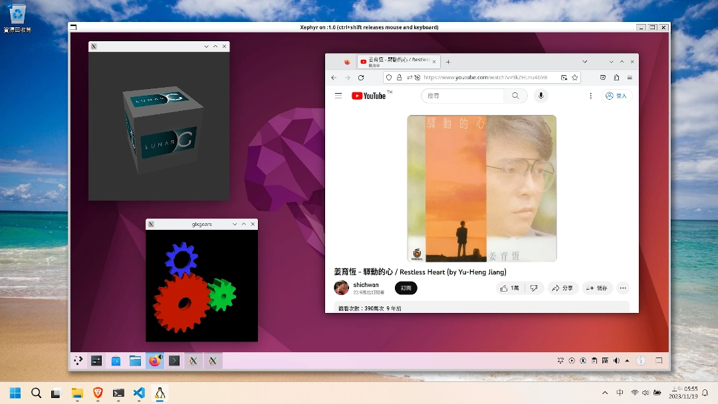Reload the page in Firefox
The image size is (718, 404).
(x=361, y=78)
